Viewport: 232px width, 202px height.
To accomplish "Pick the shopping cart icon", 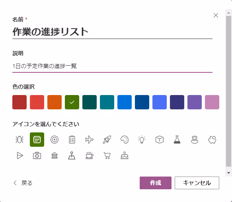I will tap(107, 155).
